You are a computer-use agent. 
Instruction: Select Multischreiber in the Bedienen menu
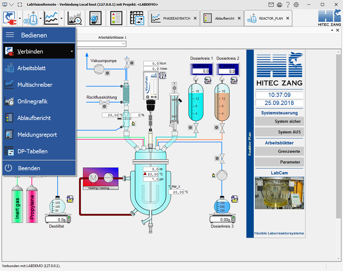(x=39, y=85)
